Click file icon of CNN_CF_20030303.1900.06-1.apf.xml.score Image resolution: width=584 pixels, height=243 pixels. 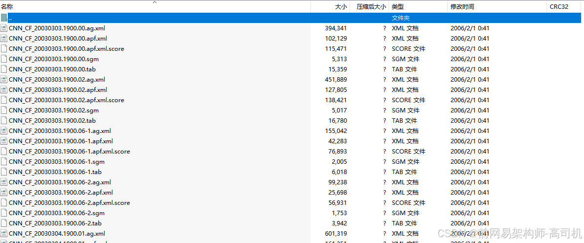4,152
